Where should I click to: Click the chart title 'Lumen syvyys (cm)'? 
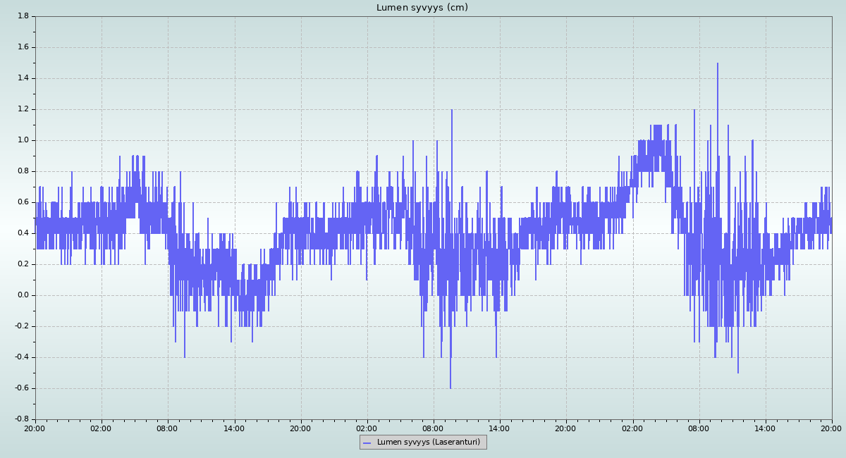[422, 8]
